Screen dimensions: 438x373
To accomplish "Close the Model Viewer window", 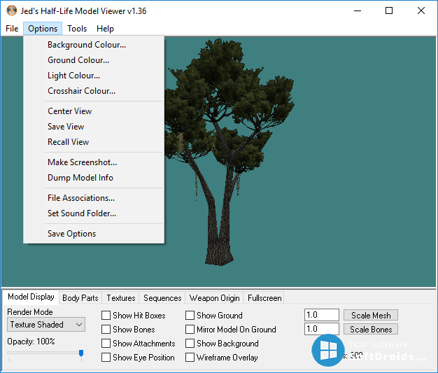I will pyautogui.click(x=421, y=11).
